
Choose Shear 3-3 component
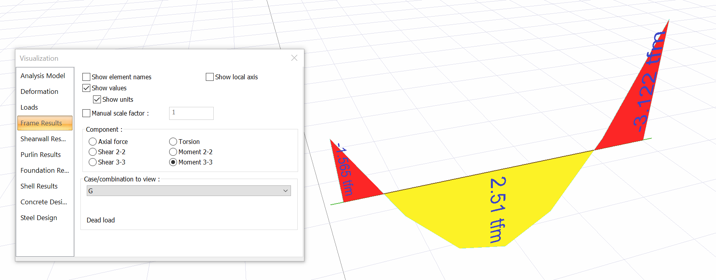click(x=93, y=162)
